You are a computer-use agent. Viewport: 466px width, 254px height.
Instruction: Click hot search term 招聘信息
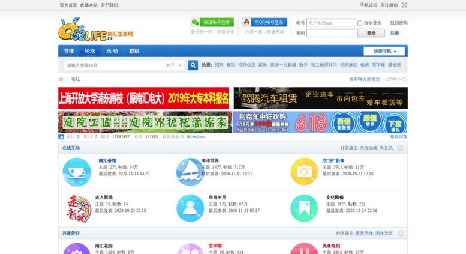(x=246, y=65)
